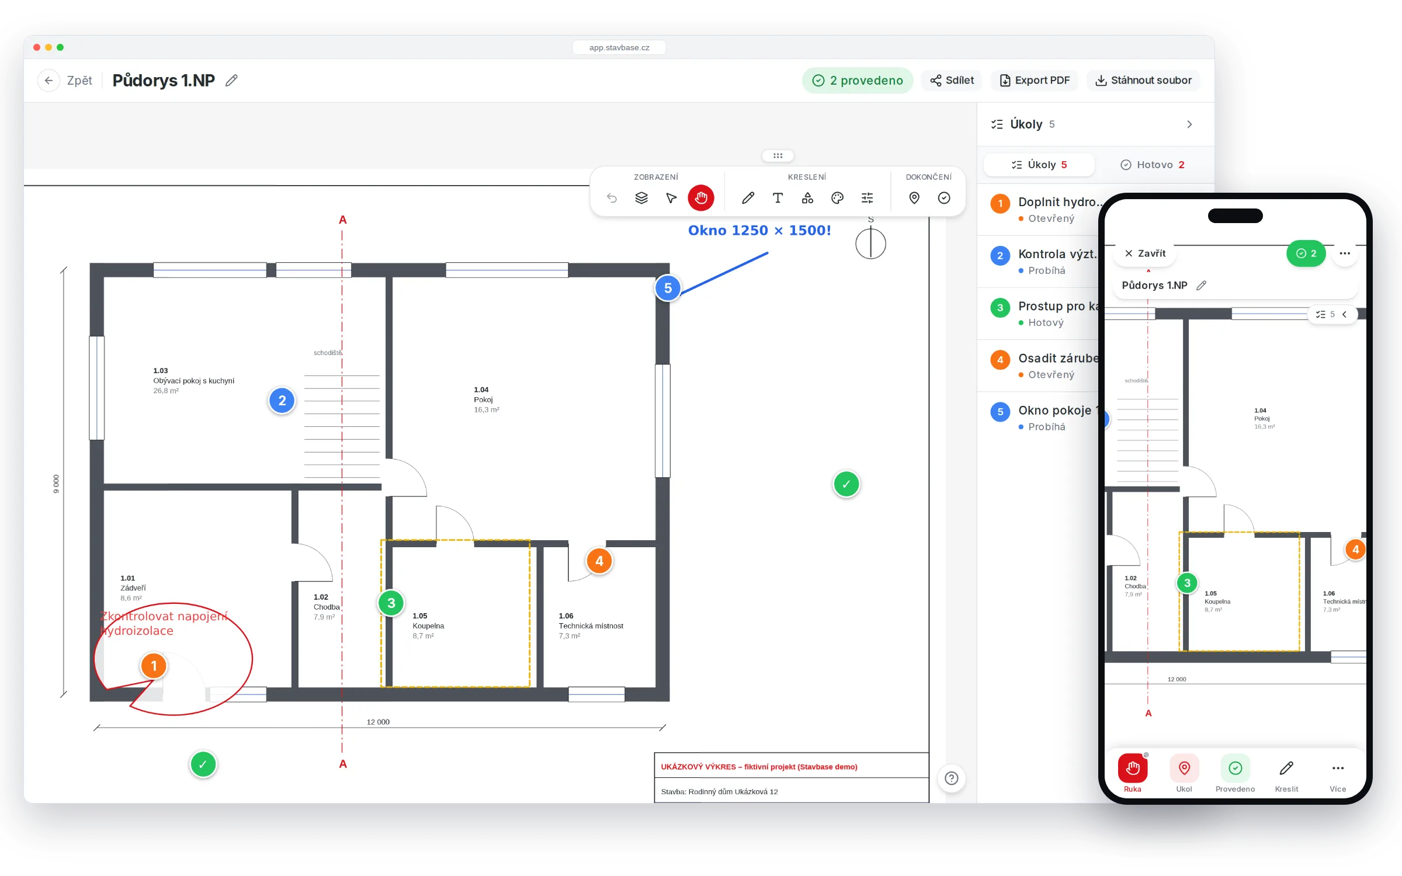The width and height of the screenshot is (1402, 876).
Task: Choose the cursor selection tool
Action: click(x=671, y=198)
